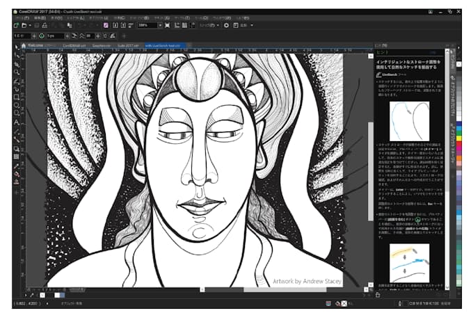
Task: Select the Text tool
Action: 17,122
